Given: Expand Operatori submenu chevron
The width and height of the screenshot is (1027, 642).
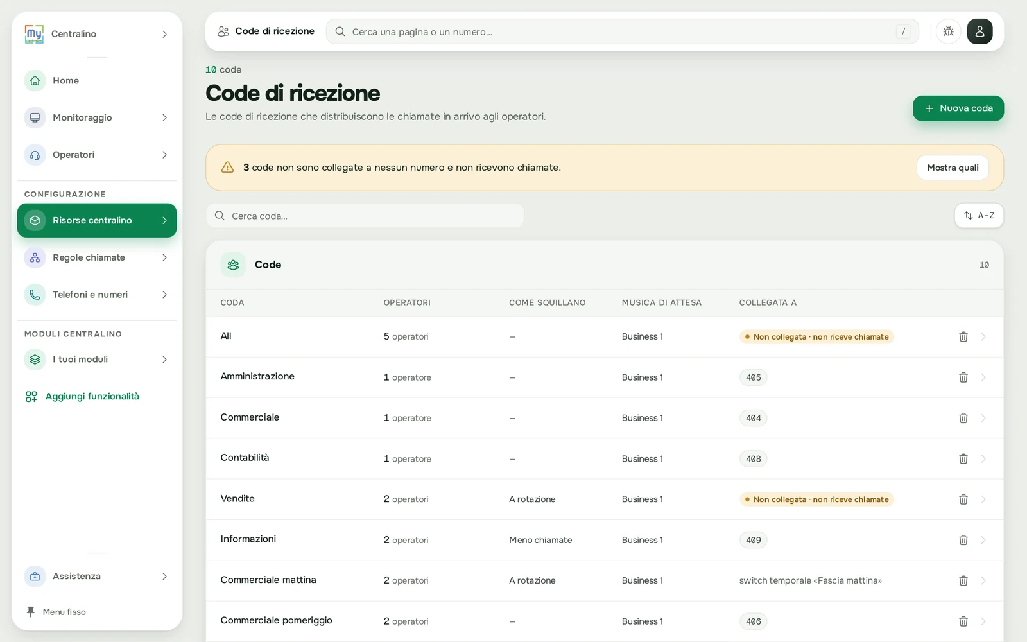Looking at the screenshot, I should click(x=164, y=155).
